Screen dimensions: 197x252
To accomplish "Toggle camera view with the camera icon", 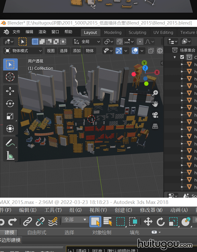I will [x=155, y=115].
